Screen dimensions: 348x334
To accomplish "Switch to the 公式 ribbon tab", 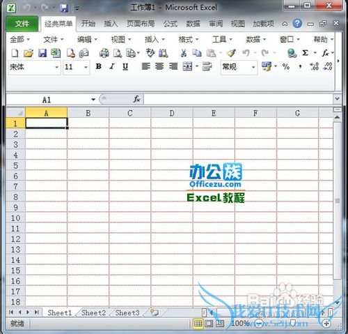I will click(171, 24).
